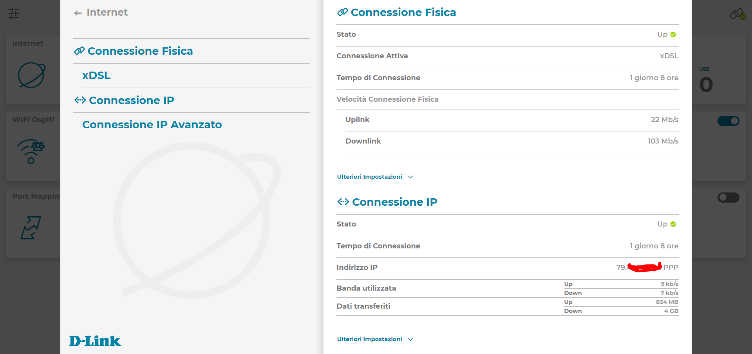Click the Internet planet icon on the dashboard card

32,75
